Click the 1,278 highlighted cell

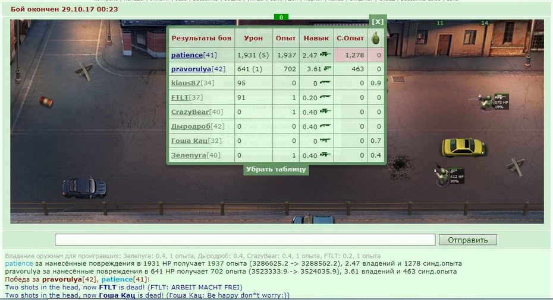tap(350, 55)
